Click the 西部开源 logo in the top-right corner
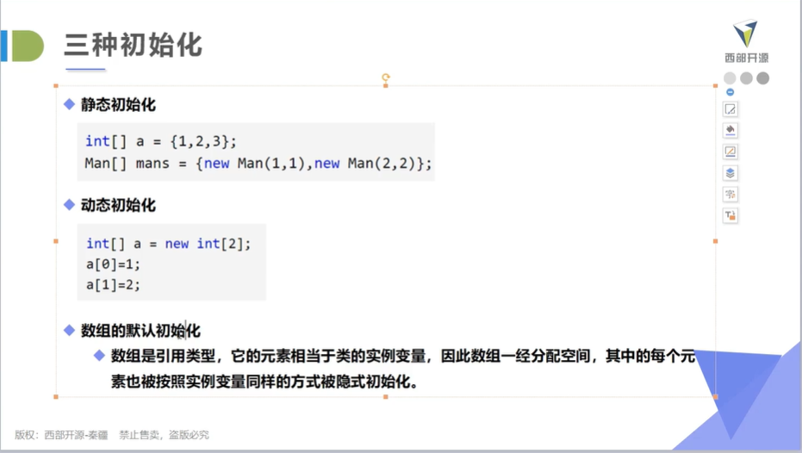Viewport: 802px width, 453px height. point(746,42)
